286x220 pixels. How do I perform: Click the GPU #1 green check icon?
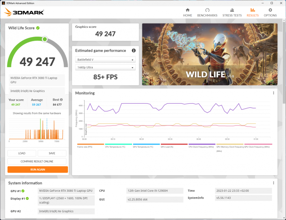click(x=23, y=191)
